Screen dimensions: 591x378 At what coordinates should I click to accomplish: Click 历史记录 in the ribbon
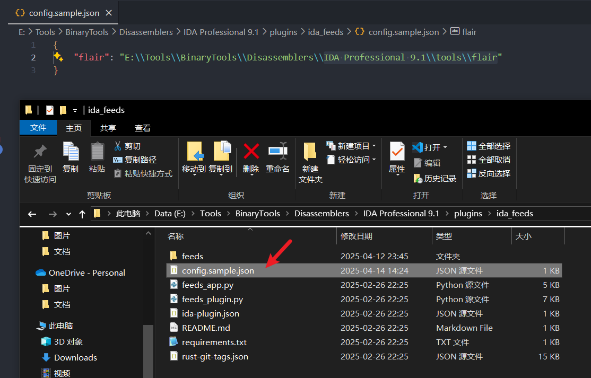point(434,179)
